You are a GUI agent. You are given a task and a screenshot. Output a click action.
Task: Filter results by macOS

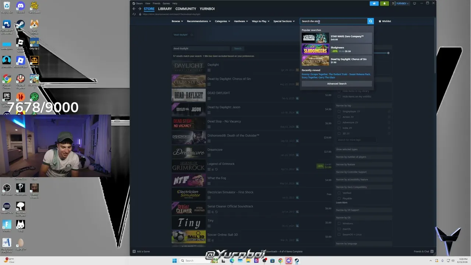click(x=339, y=229)
